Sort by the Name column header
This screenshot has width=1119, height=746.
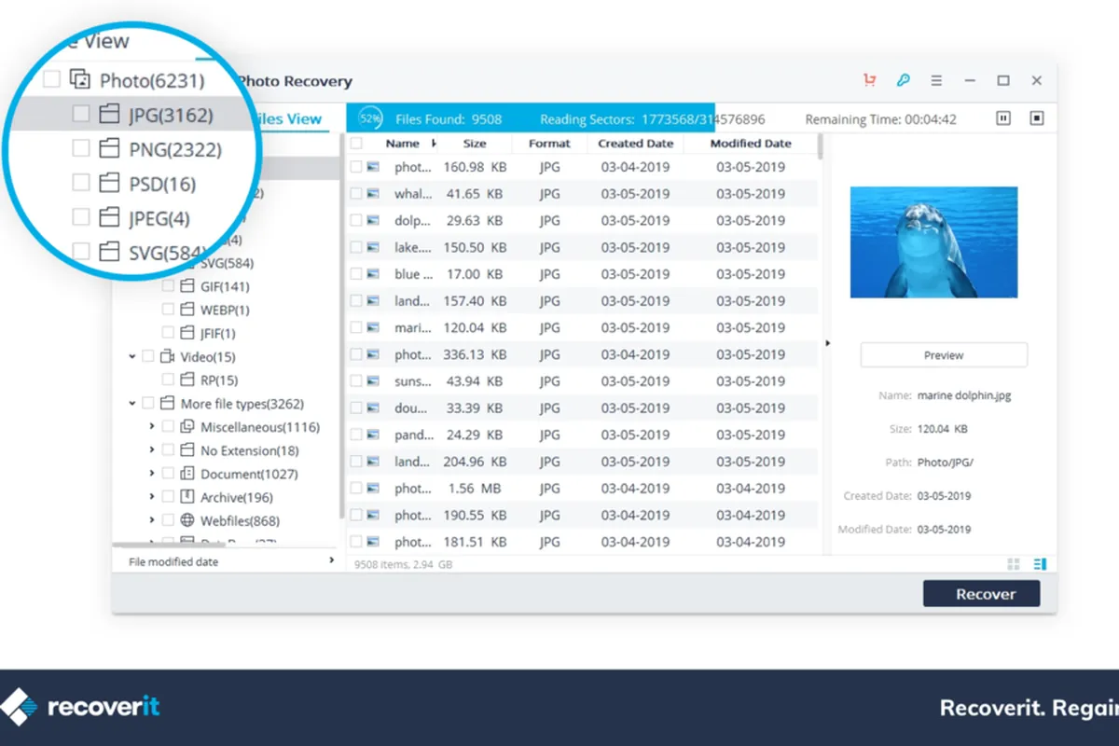click(x=403, y=144)
